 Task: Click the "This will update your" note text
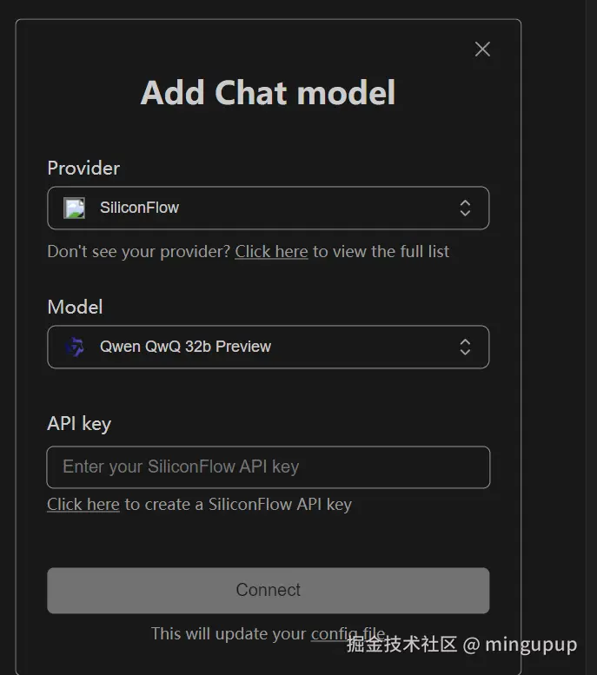click(x=229, y=633)
